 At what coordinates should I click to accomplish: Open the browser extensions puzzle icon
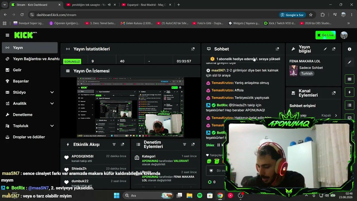click(x=323, y=15)
